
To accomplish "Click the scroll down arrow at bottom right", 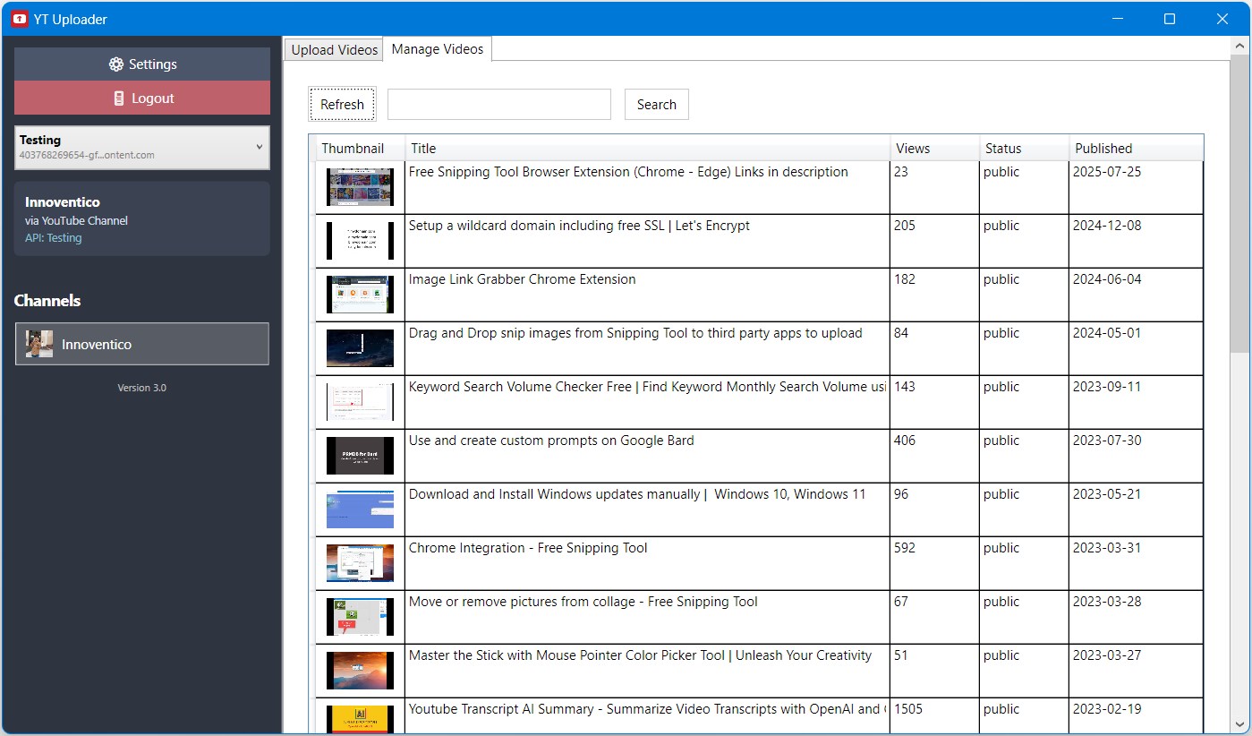I will (1239, 723).
